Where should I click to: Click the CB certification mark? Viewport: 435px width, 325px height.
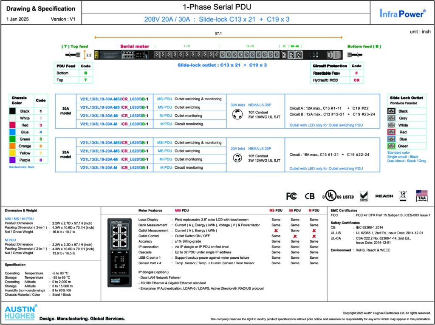310,196
